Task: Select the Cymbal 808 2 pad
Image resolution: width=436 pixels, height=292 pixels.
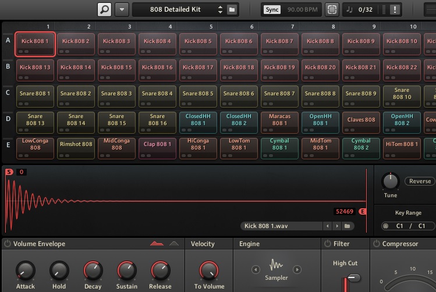Action: [361, 148]
